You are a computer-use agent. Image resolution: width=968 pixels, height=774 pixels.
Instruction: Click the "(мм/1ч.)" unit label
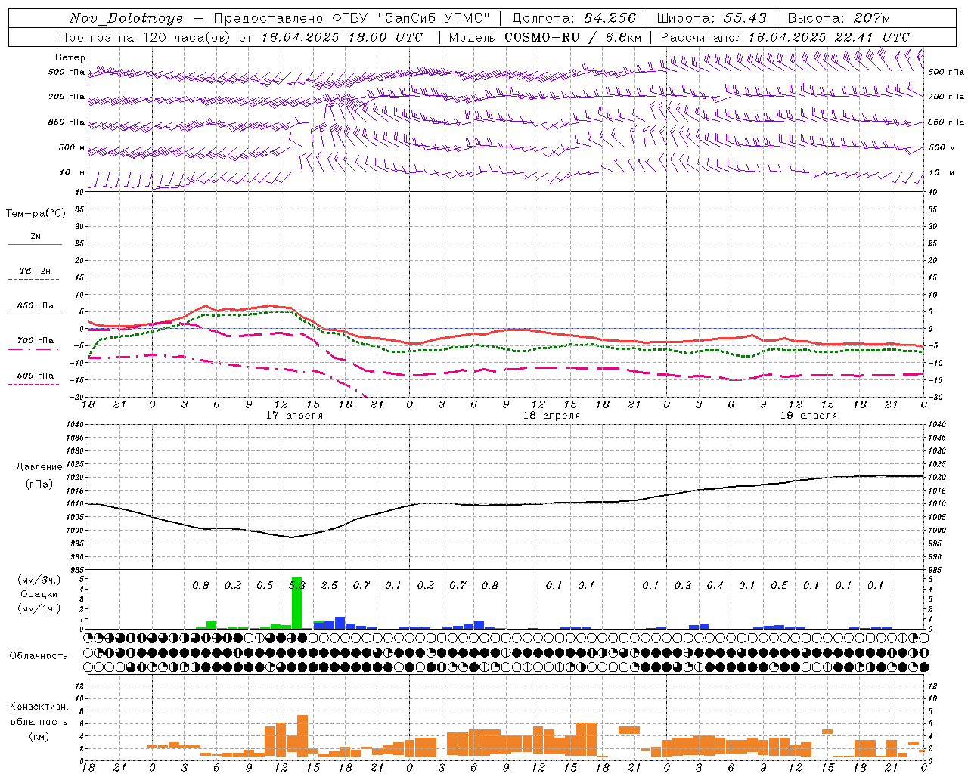coord(38,608)
